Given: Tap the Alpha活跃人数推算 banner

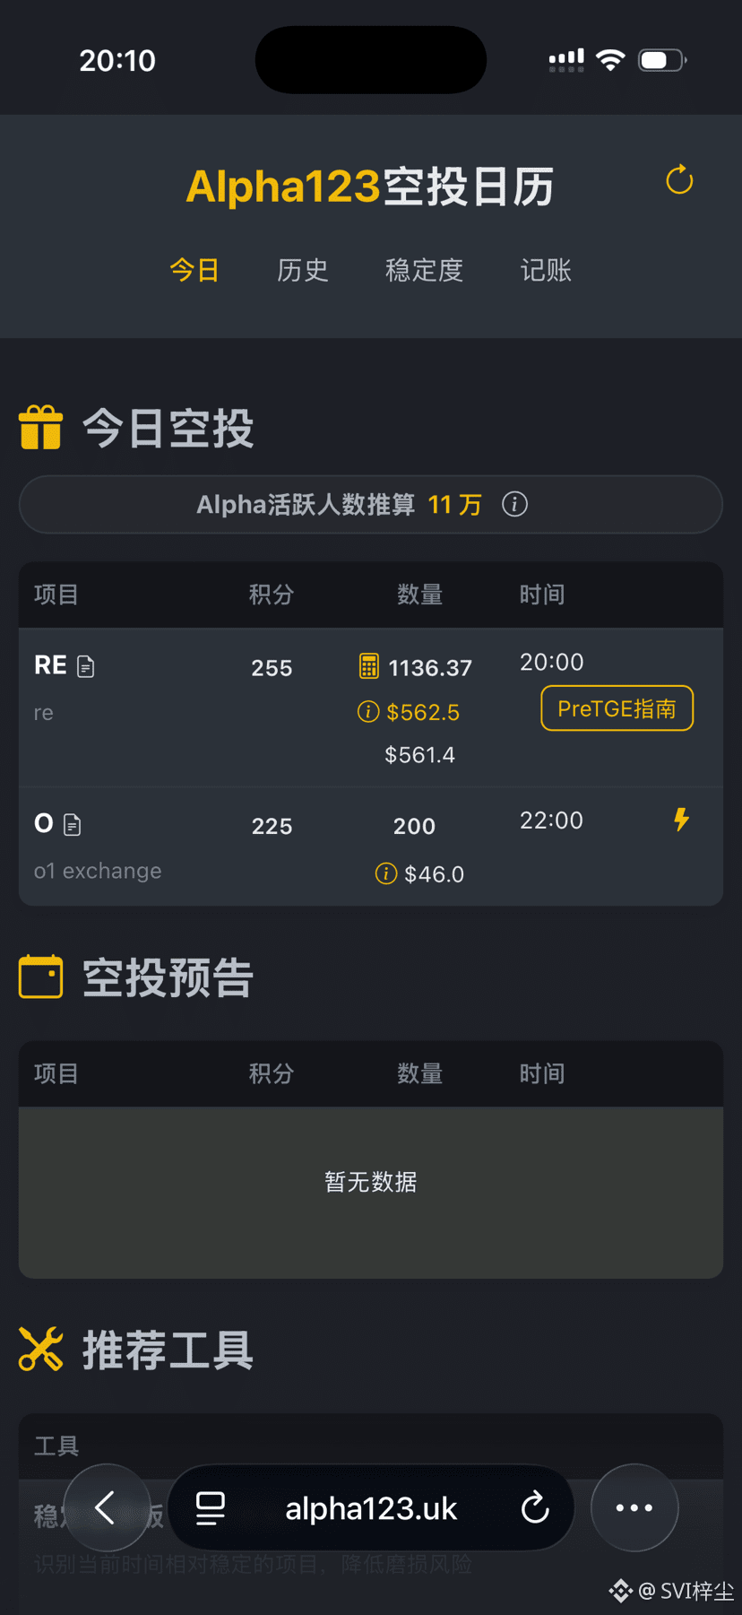Looking at the screenshot, I should click(371, 505).
